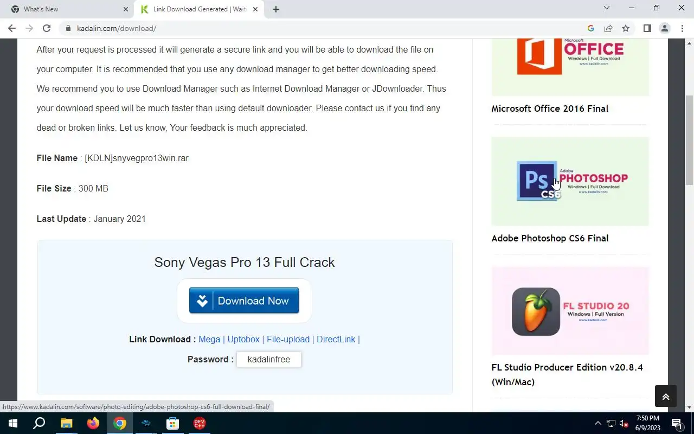Open the Adobe Photoshop CS6 Final title
The height and width of the screenshot is (434, 694).
tap(550, 238)
